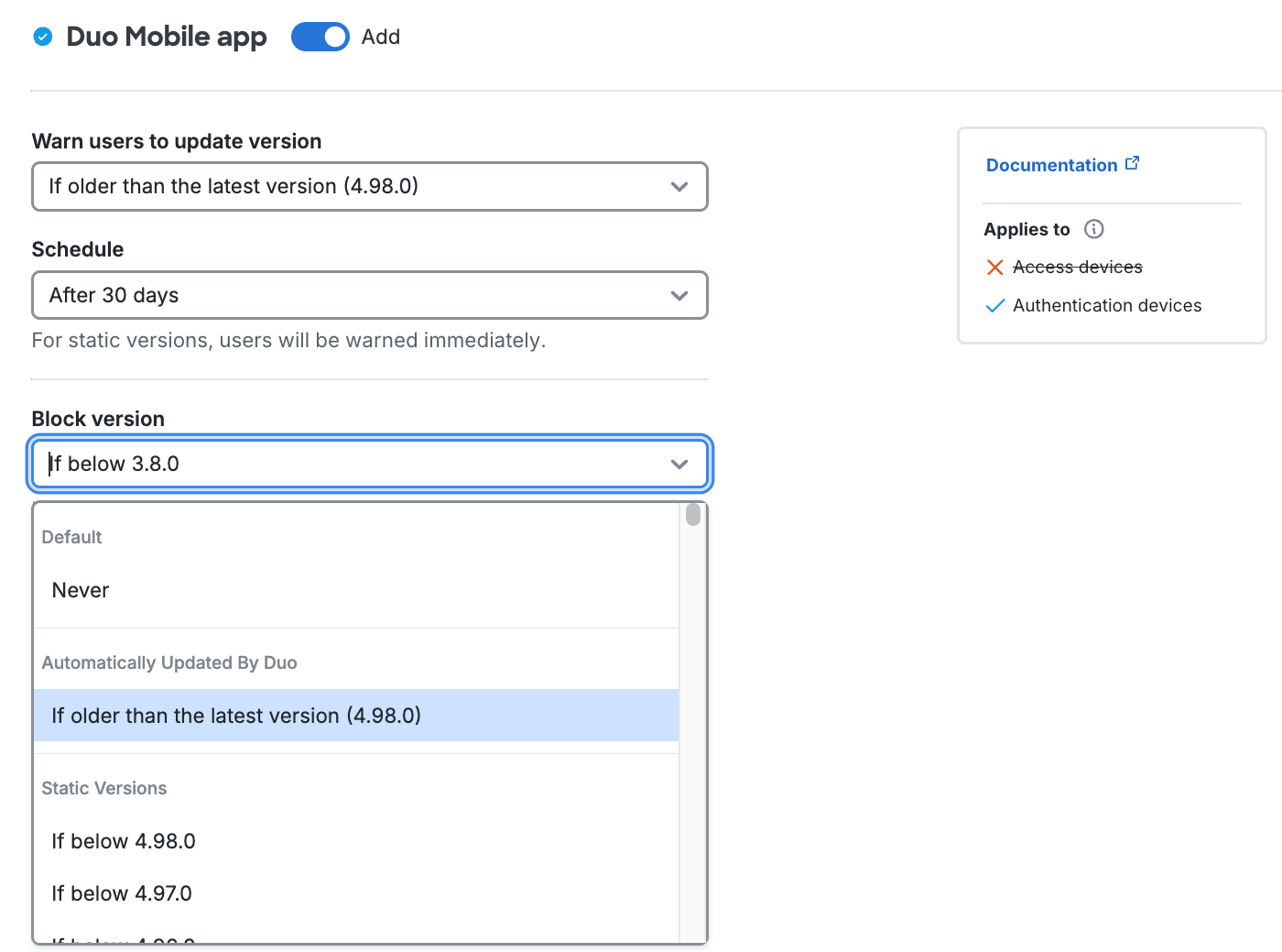
Task: Click the external link icon beside Documentation
Action: coord(1133,163)
